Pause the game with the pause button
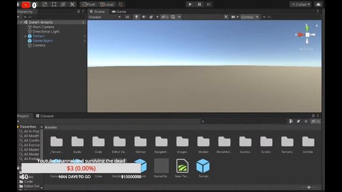The height and width of the screenshot is (192, 342). click(199, 4)
